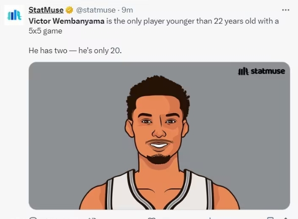Bookmark the post with the bookmark icon
Viewport: 298px width, 219px height.
270,218
